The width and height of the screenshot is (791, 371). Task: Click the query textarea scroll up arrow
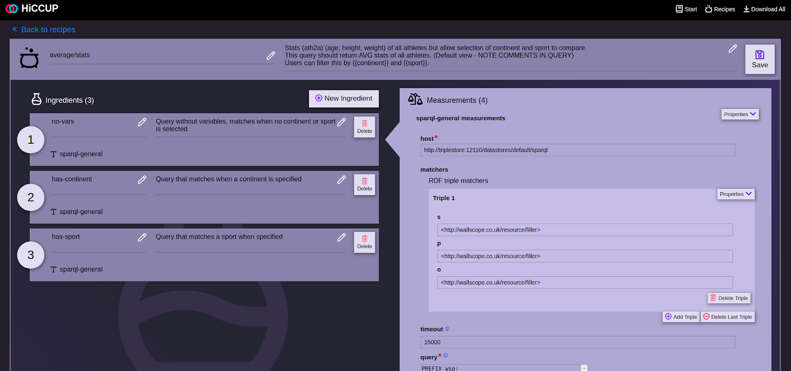(584, 368)
